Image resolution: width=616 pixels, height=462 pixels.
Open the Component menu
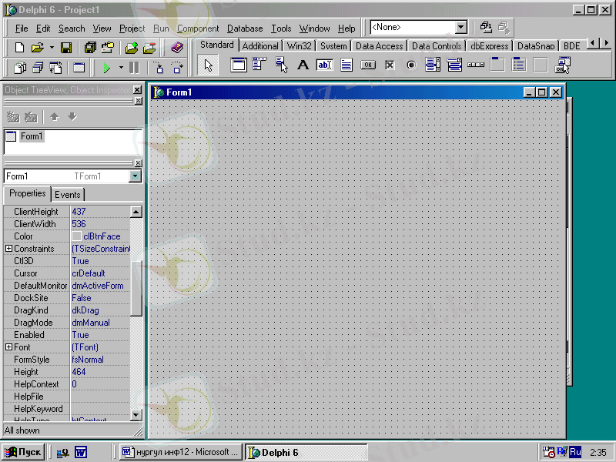point(198,28)
